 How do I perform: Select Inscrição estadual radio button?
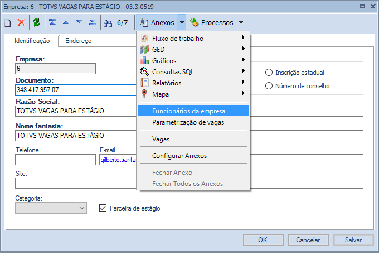(x=269, y=73)
